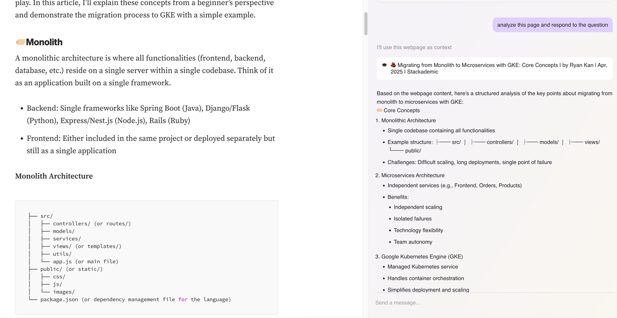Click the pink 'for' keyword in code block
The width and height of the screenshot is (617, 318).
coord(183,299)
